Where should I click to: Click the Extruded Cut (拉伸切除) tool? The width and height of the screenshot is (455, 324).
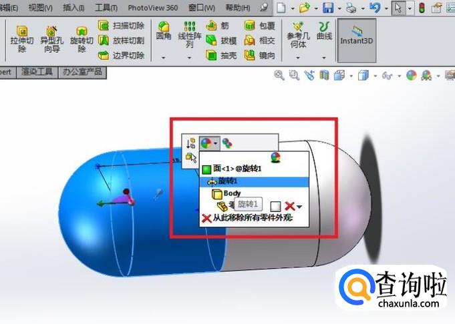22,39
